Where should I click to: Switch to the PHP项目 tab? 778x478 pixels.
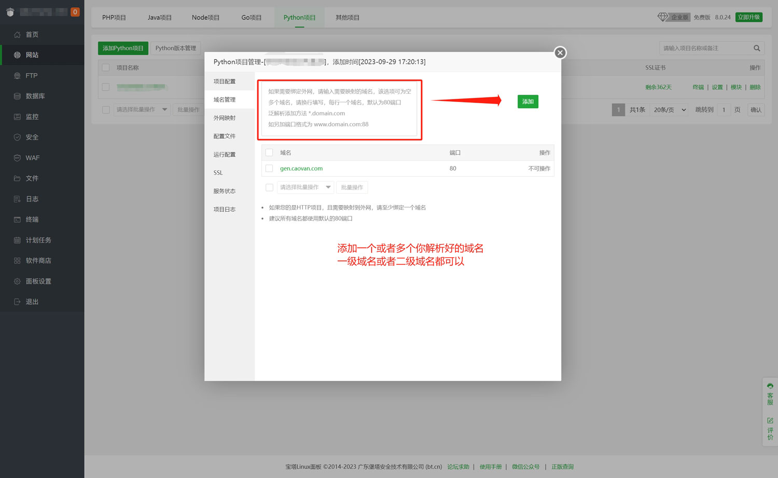pos(114,17)
